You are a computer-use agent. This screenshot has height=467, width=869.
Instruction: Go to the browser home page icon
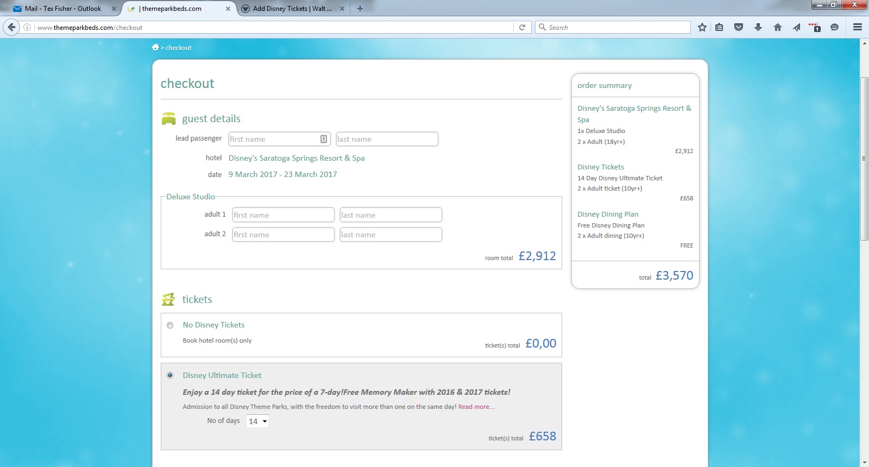[778, 27]
